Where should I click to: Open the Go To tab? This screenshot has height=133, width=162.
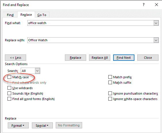(x=42, y=15)
